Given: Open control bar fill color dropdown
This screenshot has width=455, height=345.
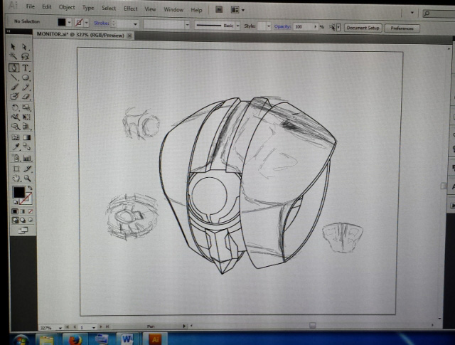Looking at the screenshot, I should 70,22.
